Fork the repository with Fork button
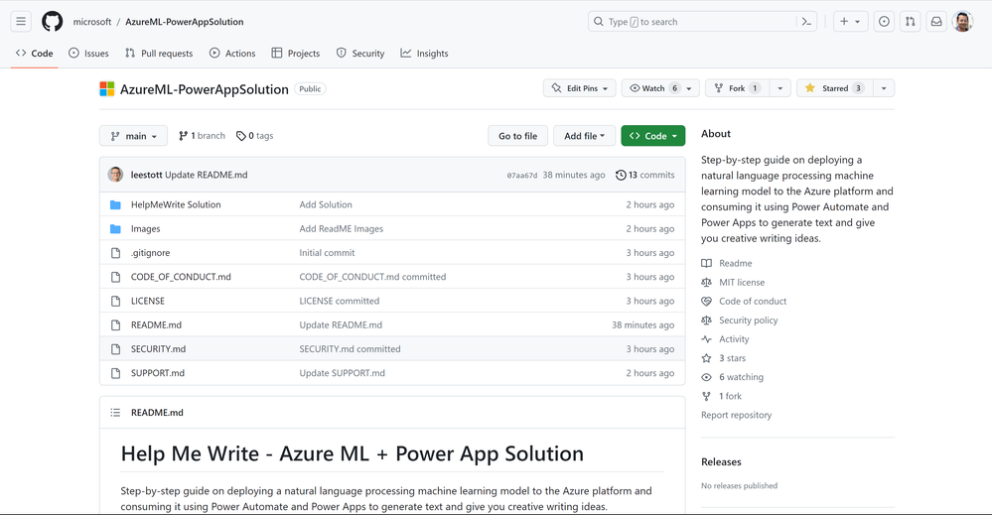Screen dimensions: 992x515 [737, 88]
